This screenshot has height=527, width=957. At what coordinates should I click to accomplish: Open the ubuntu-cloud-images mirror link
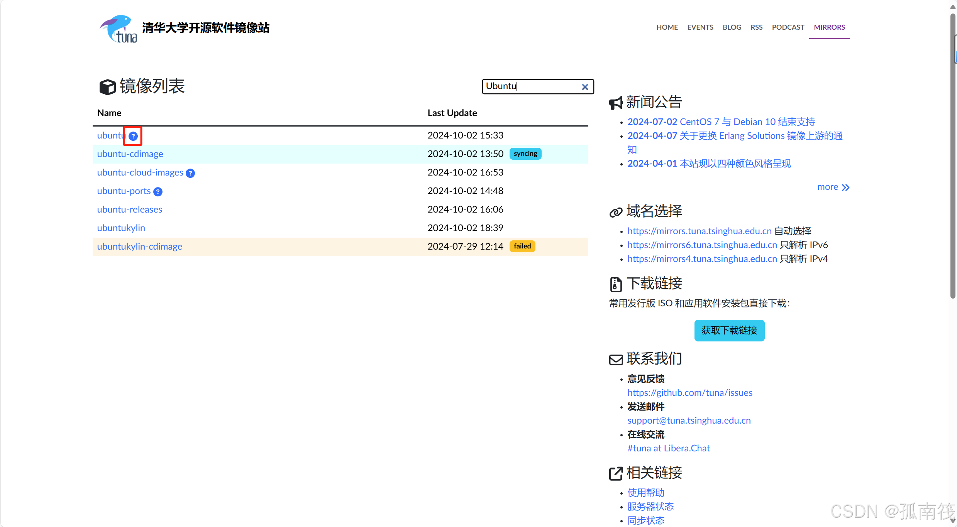(x=140, y=172)
